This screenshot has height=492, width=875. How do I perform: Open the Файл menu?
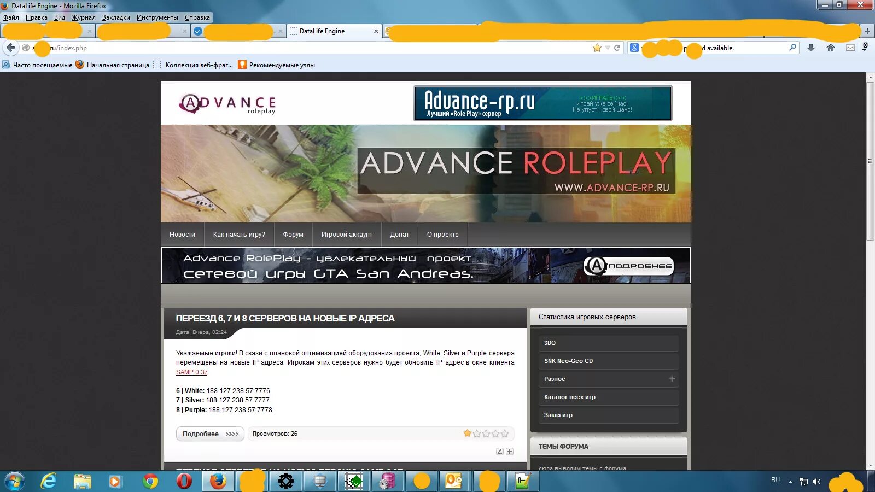[x=11, y=17]
